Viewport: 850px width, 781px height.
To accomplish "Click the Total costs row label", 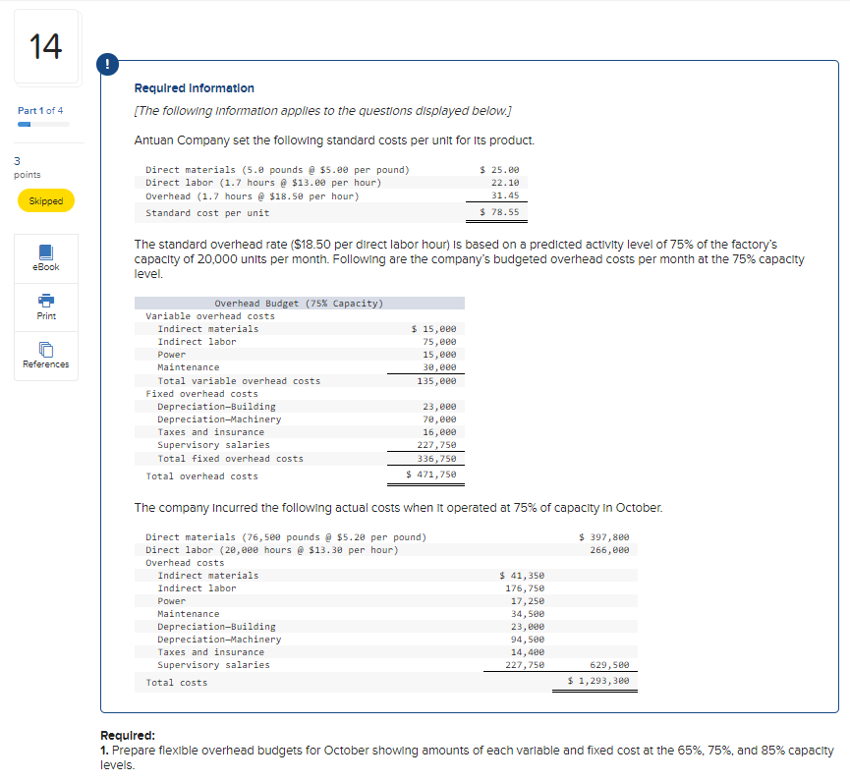I will pos(177,683).
